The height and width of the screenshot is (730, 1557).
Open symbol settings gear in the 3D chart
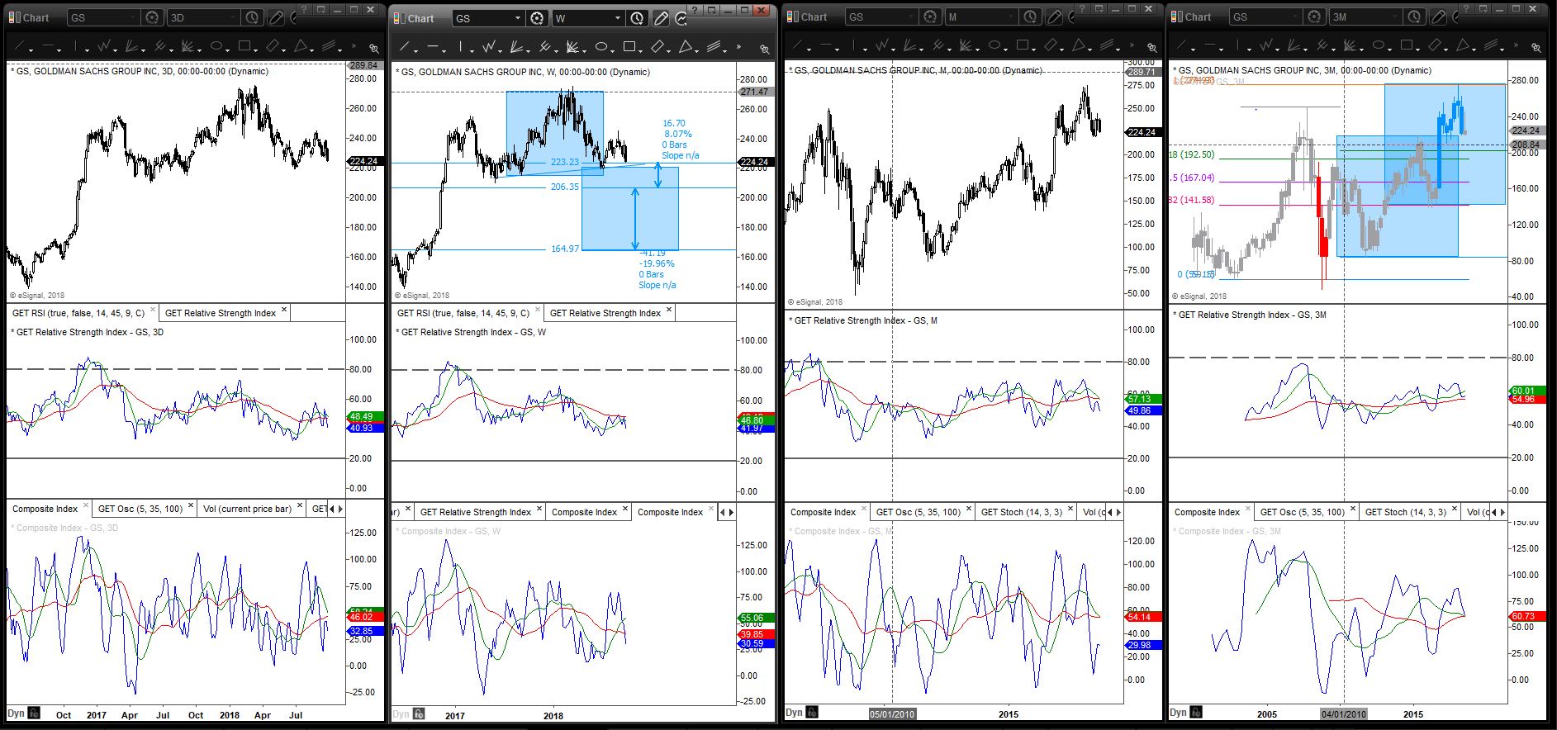coord(151,17)
